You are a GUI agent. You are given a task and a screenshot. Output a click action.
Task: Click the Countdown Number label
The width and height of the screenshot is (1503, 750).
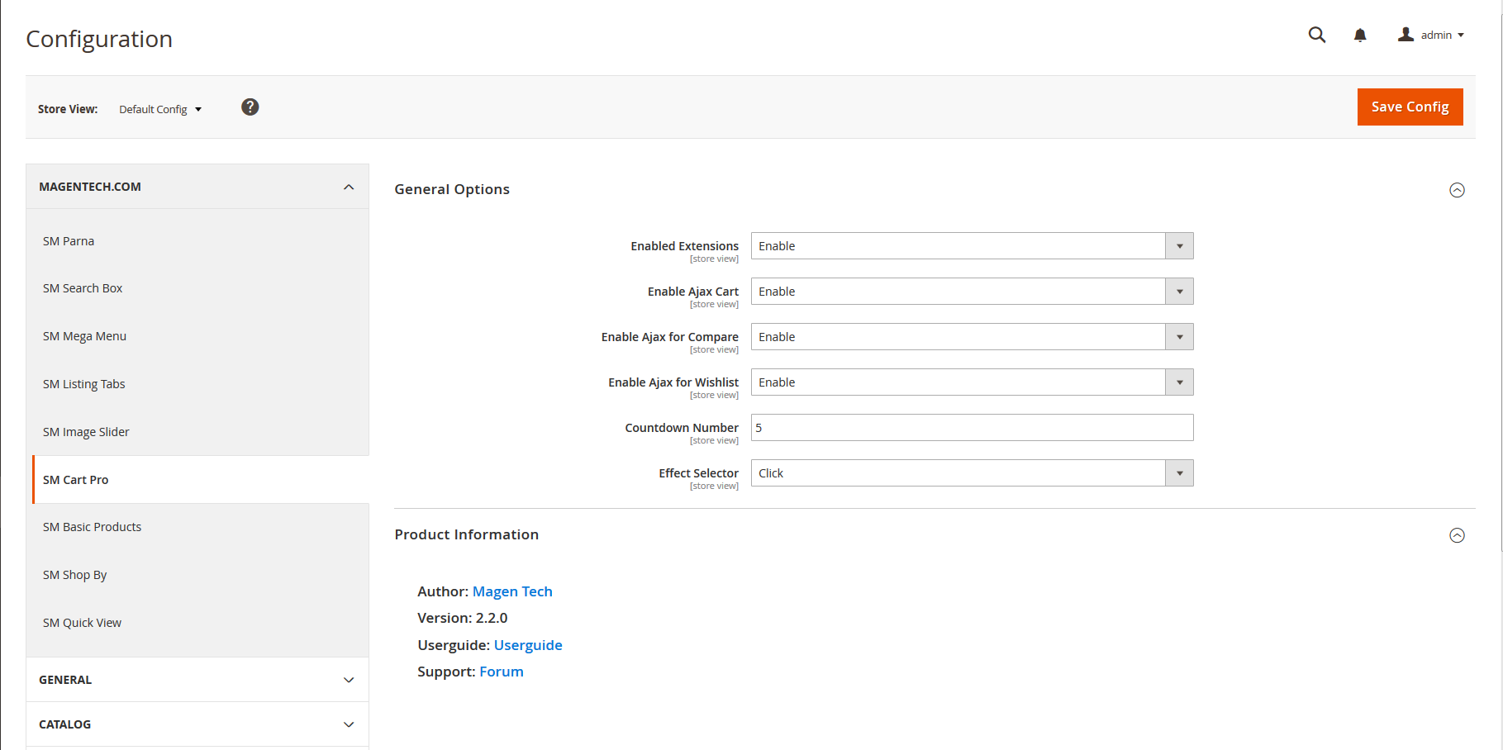pyautogui.click(x=682, y=428)
